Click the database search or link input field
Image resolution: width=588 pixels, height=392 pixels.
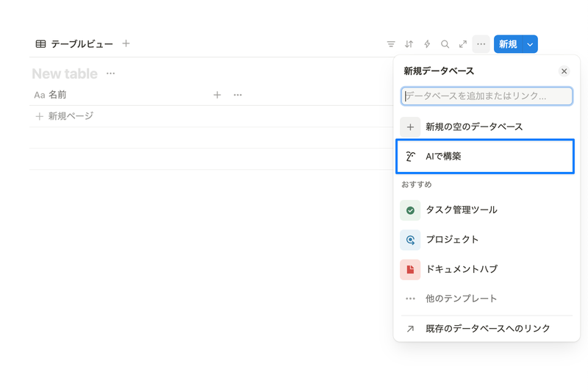click(487, 96)
